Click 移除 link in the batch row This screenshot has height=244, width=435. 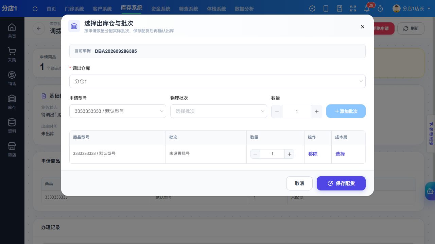[313, 154]
